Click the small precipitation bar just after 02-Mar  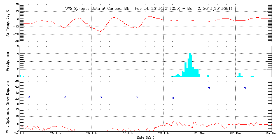tap(240, 75)
